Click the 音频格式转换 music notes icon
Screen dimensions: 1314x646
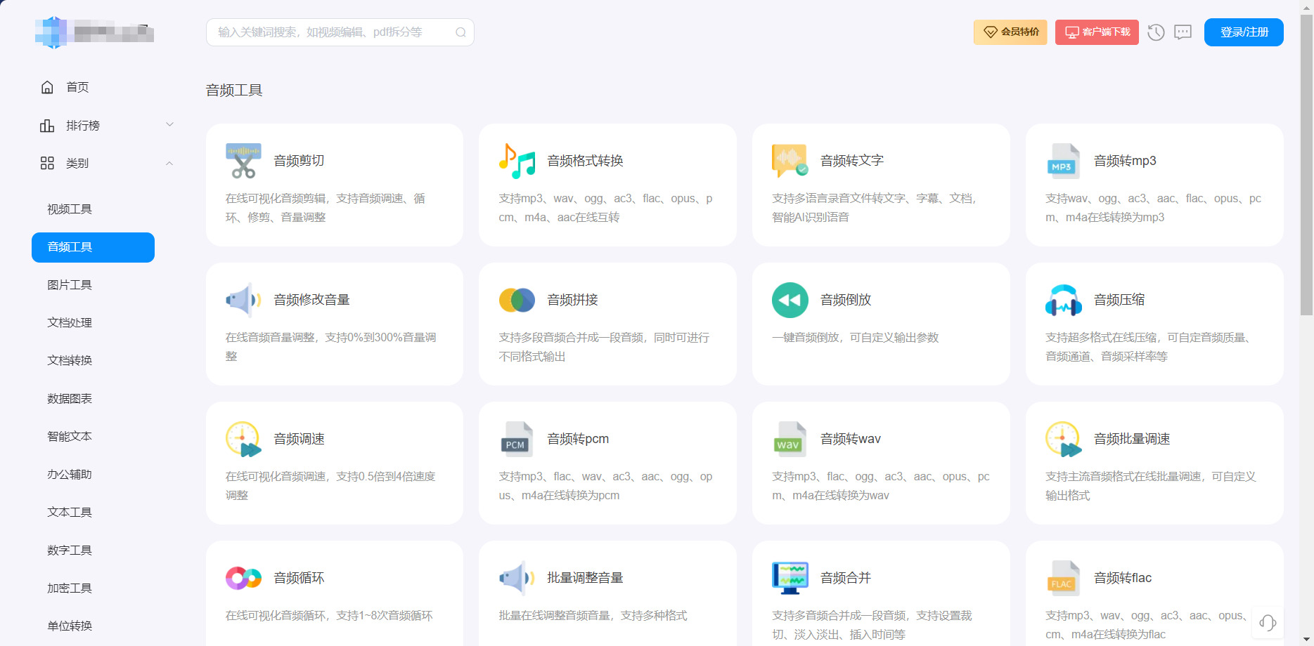click(517, 161)
